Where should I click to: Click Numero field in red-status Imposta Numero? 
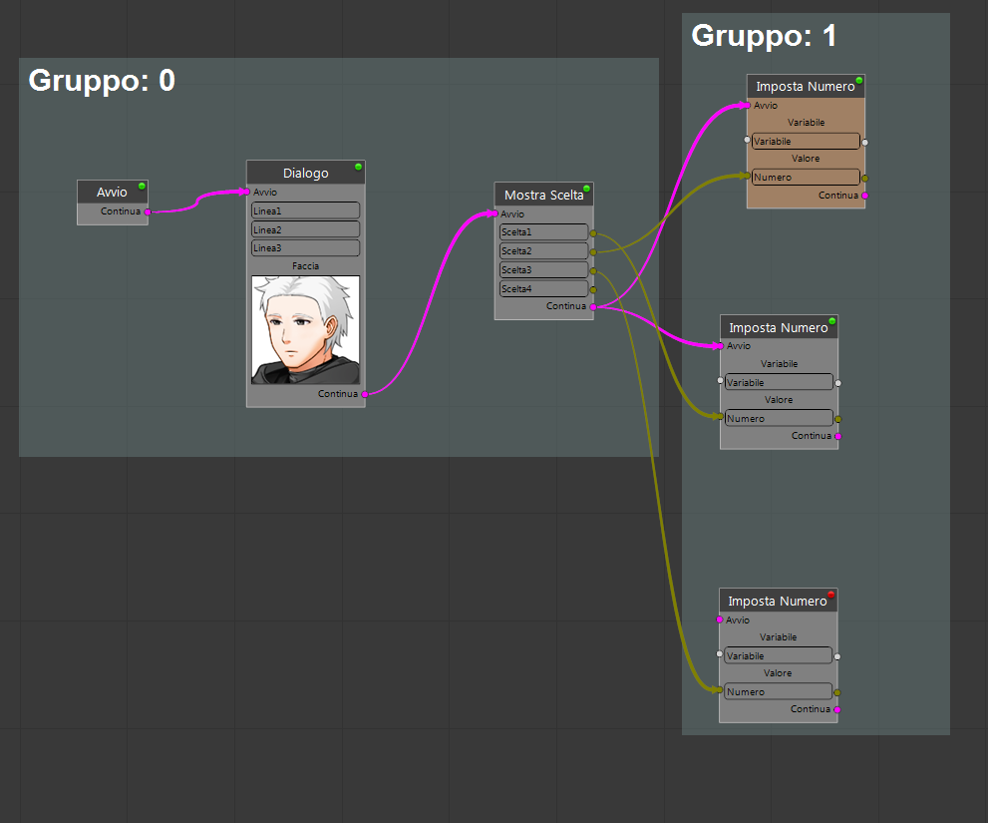click(x=779, y=692)
